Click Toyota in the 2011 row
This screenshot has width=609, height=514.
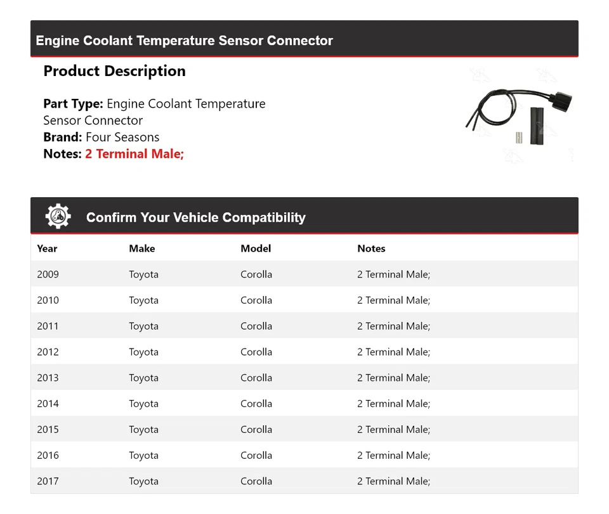(143, 326)
